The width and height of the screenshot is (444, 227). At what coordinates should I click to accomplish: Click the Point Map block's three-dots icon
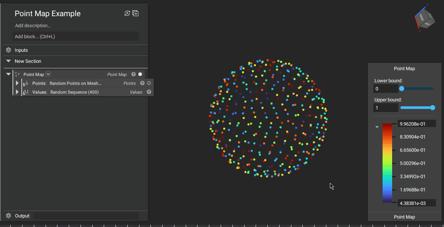point(17,74)
